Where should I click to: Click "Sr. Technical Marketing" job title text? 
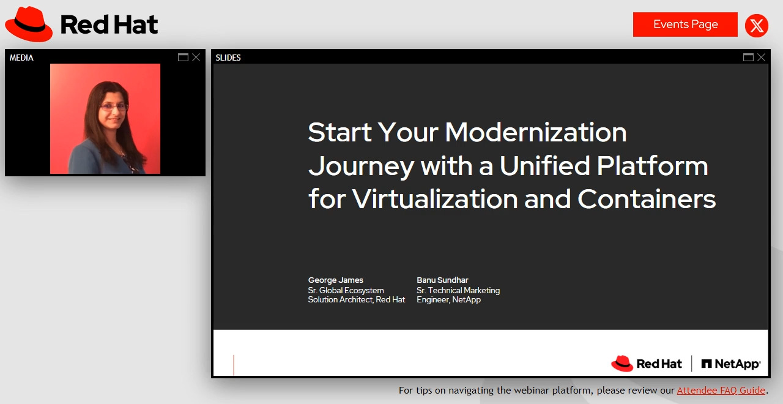point(458,290)
